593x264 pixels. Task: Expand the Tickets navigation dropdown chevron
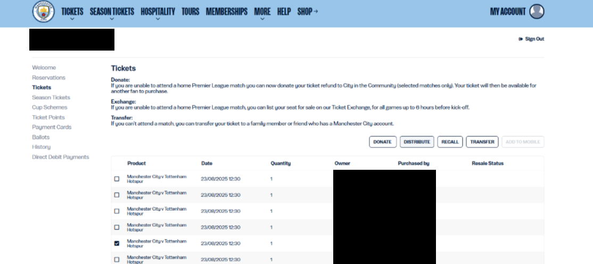(72, 19)
